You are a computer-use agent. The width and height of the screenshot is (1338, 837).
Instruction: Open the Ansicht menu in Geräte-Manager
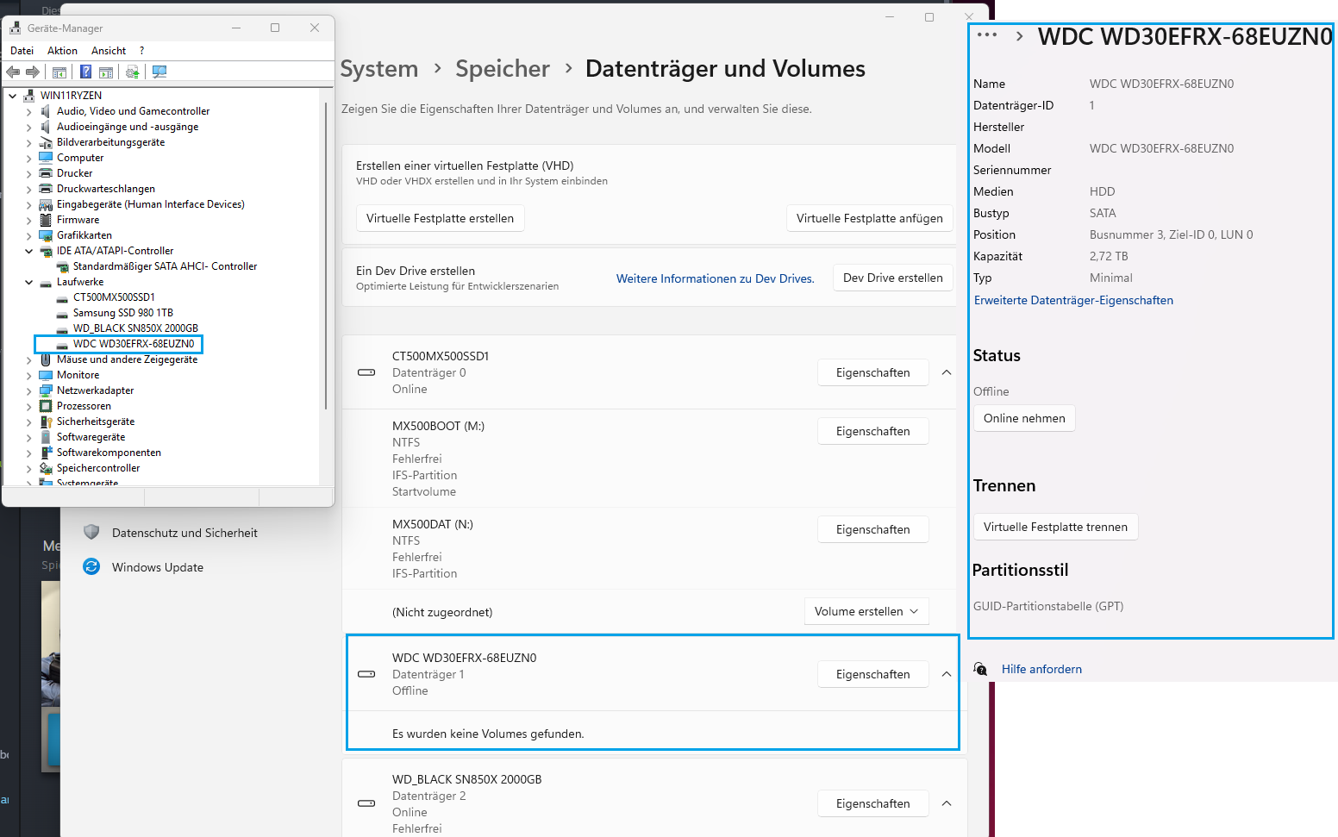tap(108, 50)
